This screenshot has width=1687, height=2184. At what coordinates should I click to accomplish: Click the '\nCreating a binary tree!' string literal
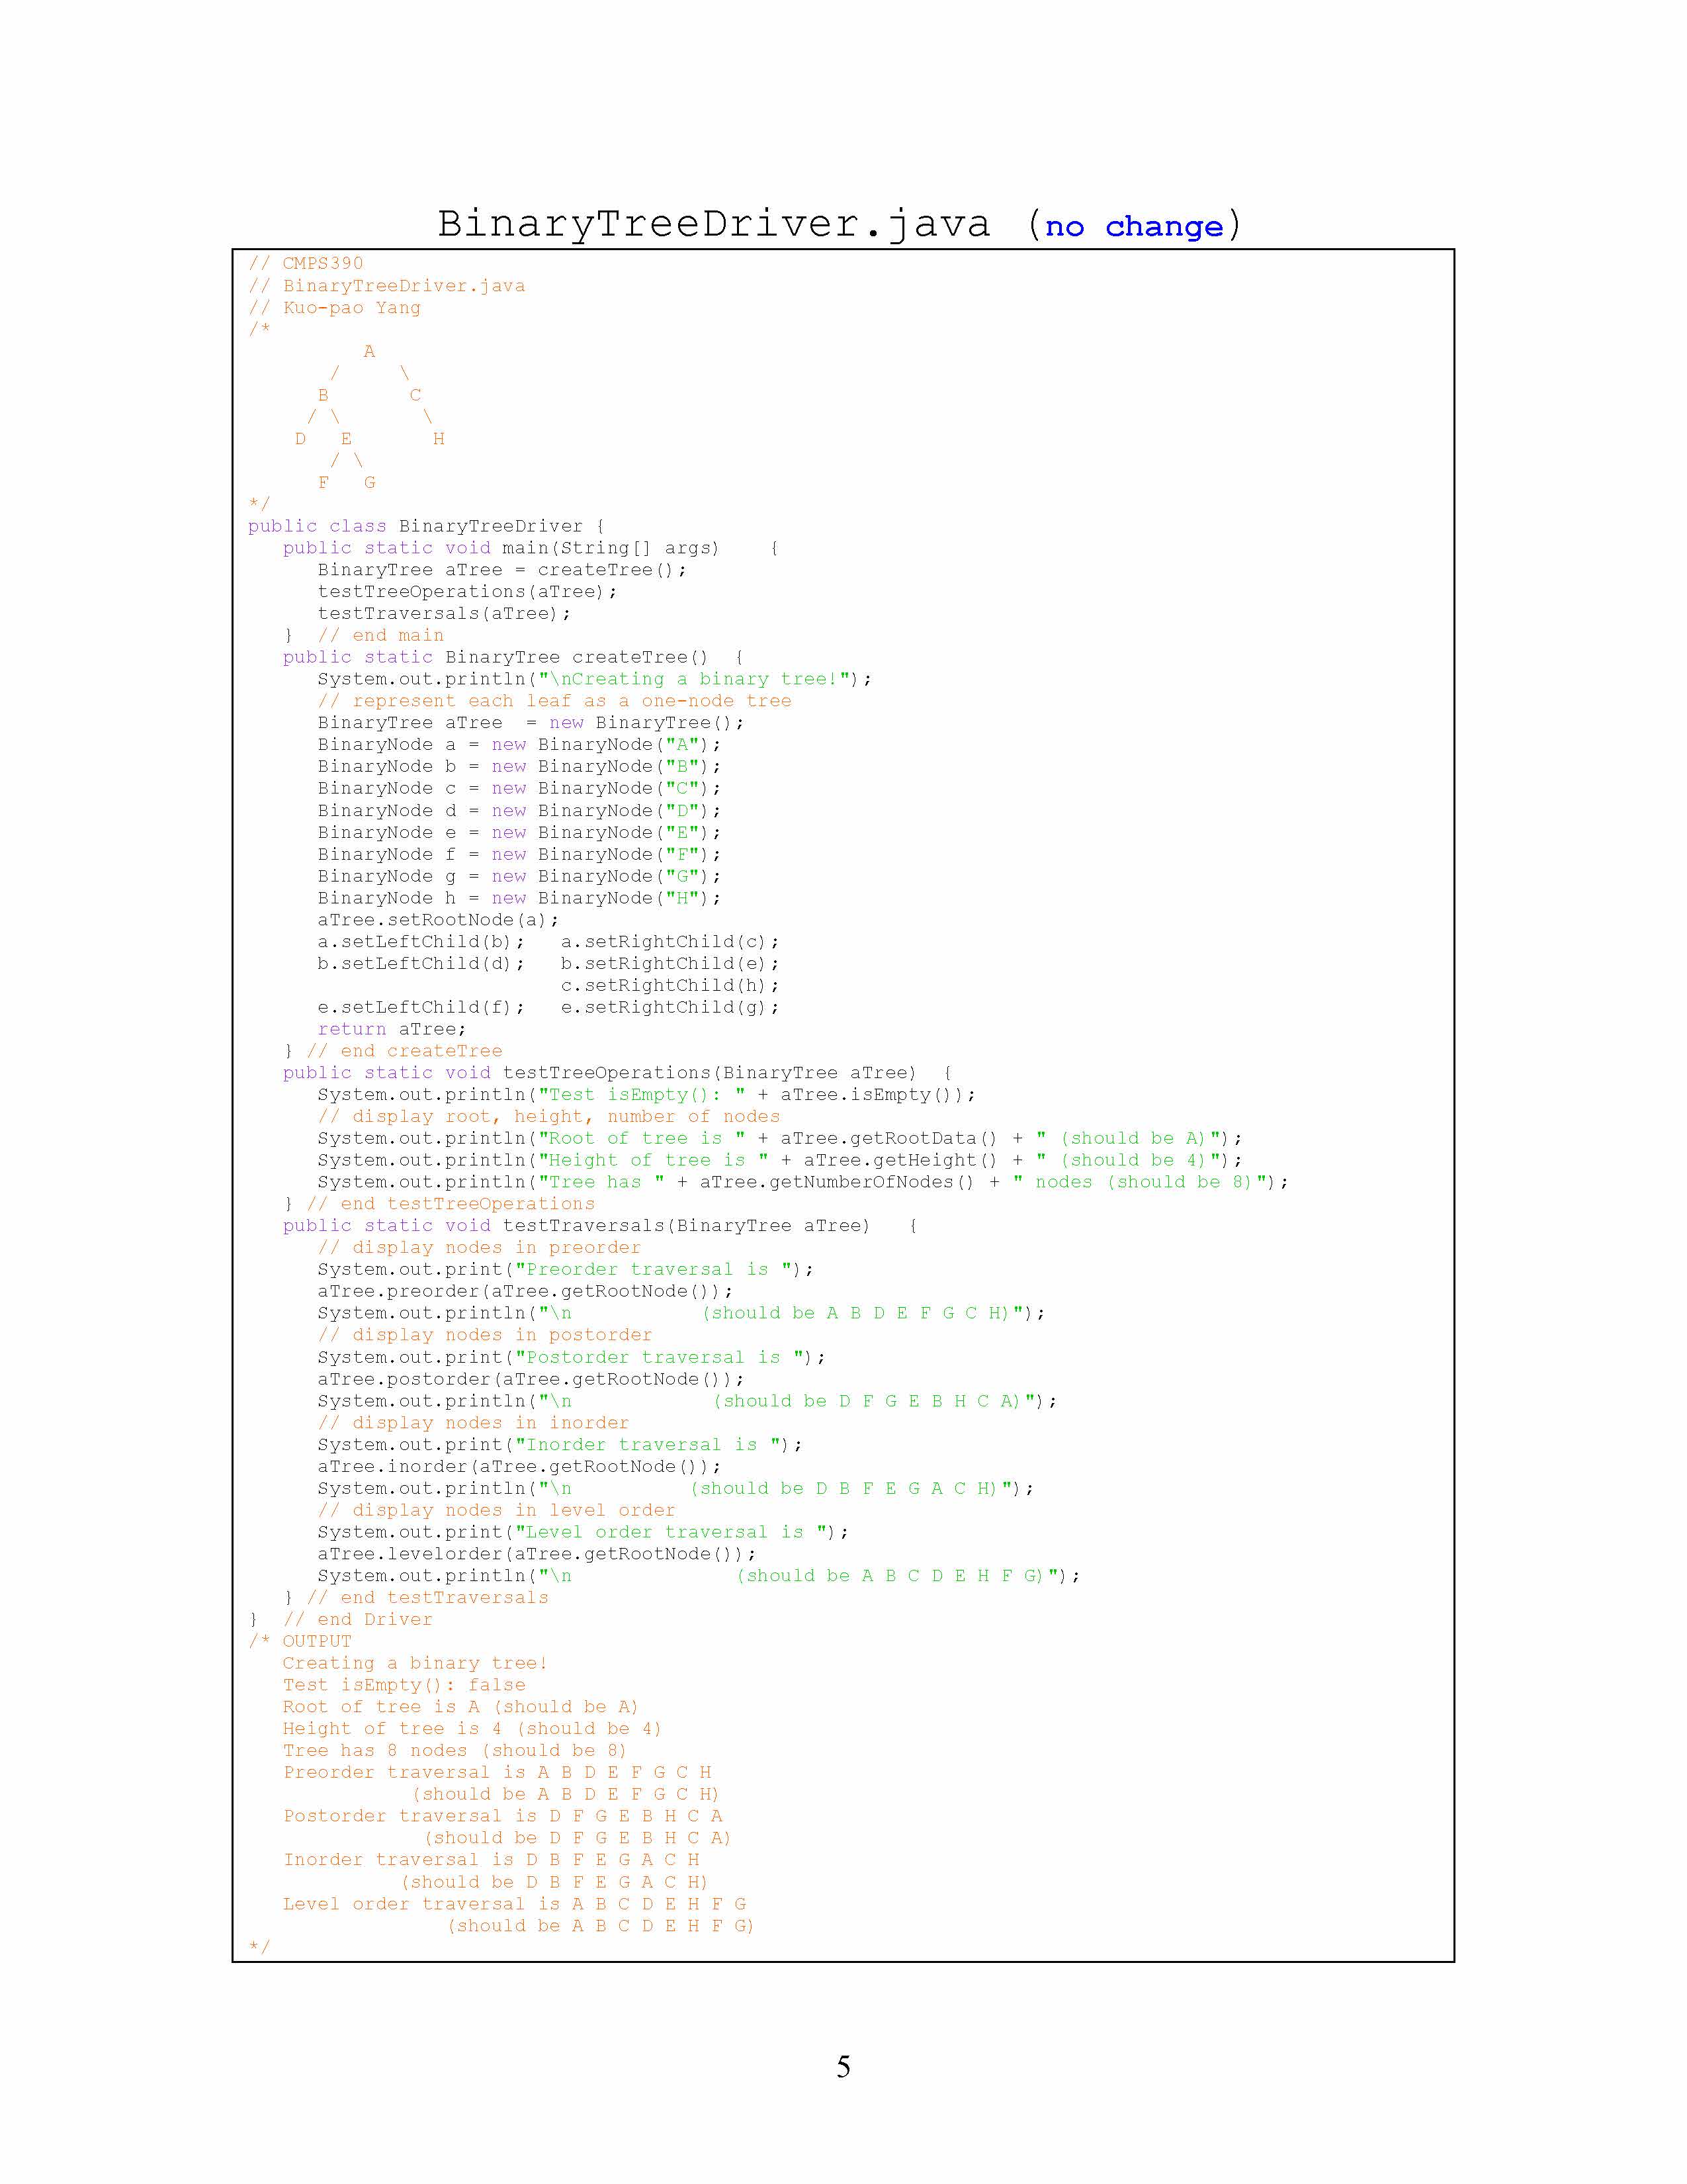695,679
